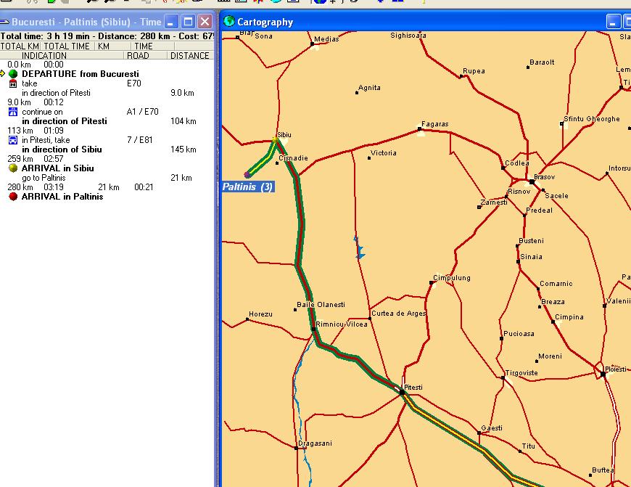Click the red road sign icon beside 'take'
Screen dimensions: 631x487
click(x=13, y=83)
